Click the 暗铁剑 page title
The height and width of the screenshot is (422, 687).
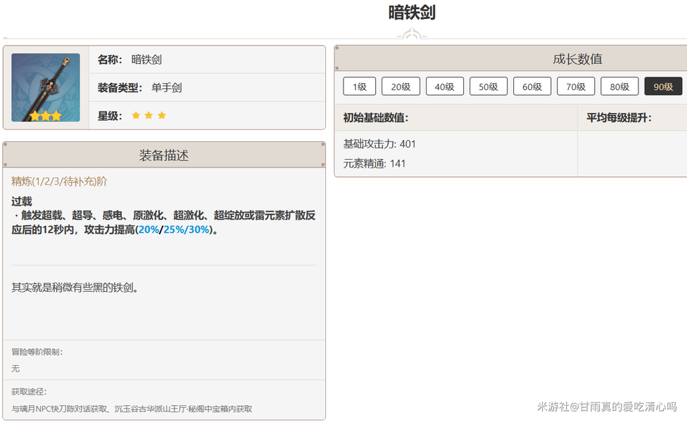click(x=412, y=13)
